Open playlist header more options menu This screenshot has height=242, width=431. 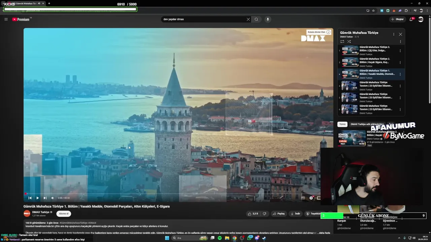pos(394,34)
